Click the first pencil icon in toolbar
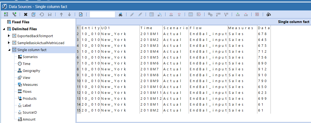Screen dimensions: 311x123 coord(132,14)
